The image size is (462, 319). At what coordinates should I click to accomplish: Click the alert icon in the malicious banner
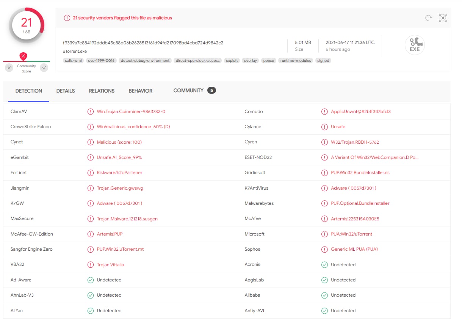67,18
